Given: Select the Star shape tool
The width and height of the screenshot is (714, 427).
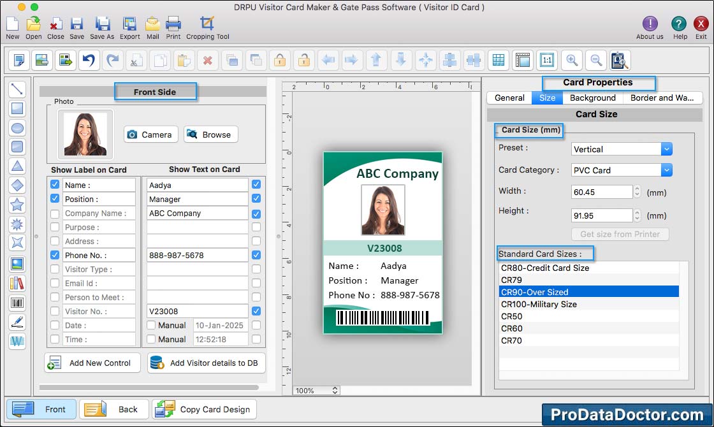Looking at the screenshot, I should pyautogui.click(x=17, y=205).
